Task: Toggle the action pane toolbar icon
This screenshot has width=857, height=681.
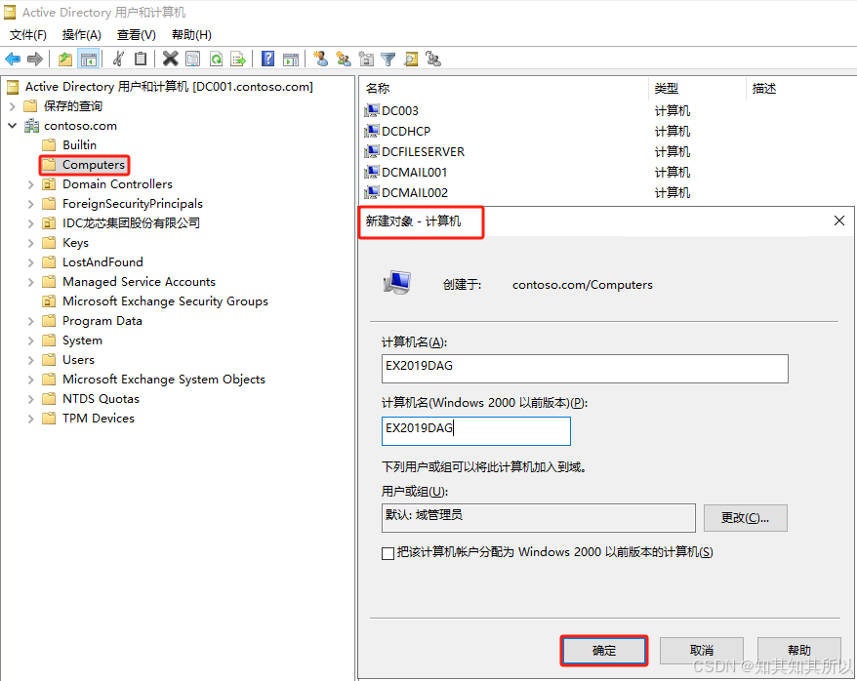Action: pos(291,59)
